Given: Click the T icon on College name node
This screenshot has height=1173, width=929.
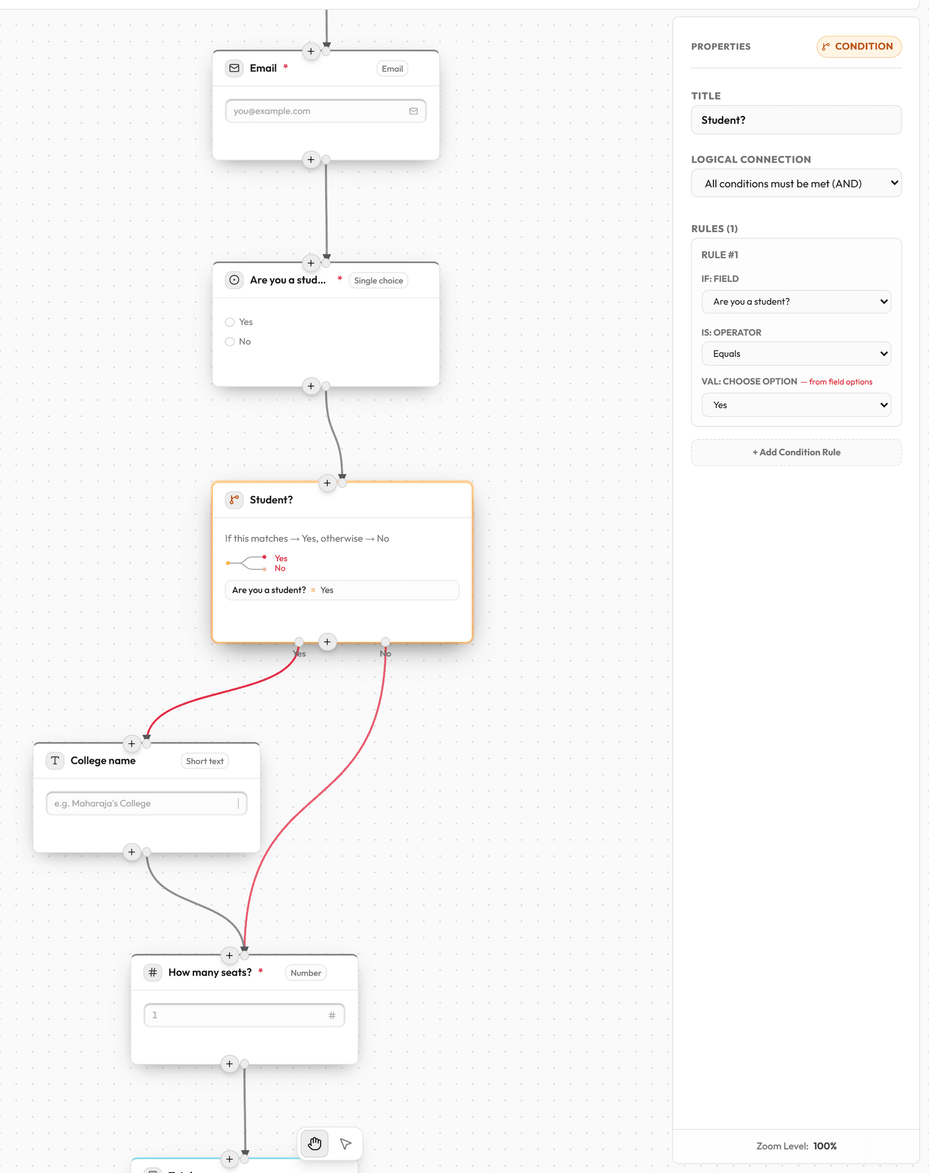Looking at the screenshot, I should 55,760.
